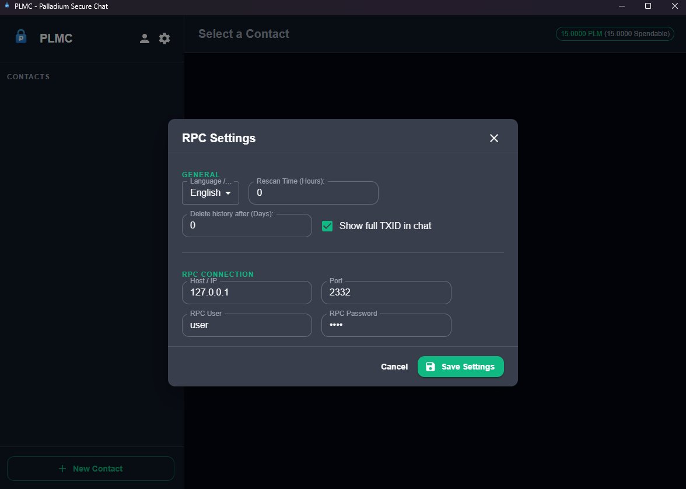Click the dropdown arrow next to English

coord(228,193)
